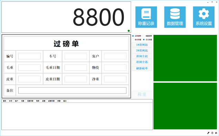Click the large 称重 weigh button
The image size is (219, 136).
click(x=142, y=94)
